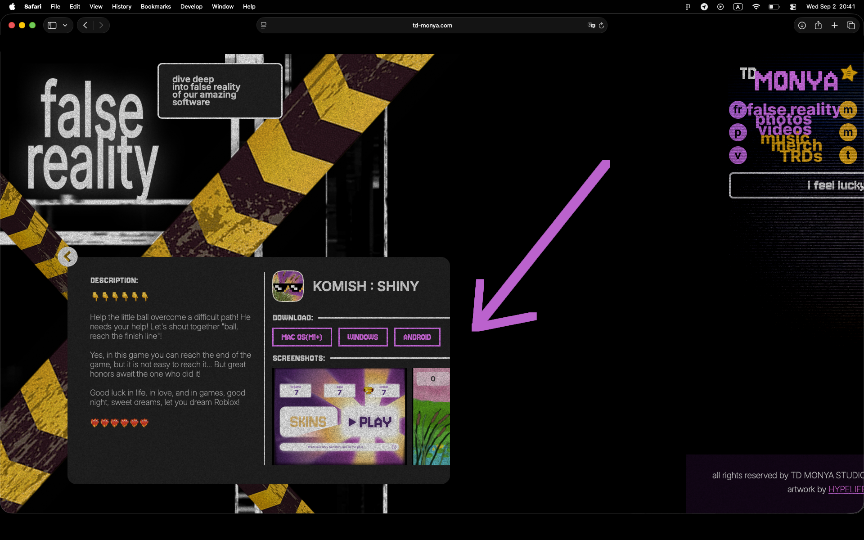Download the MAC OS(M1+) version
This screenshot has height=540, width=864.
(x=302, y=337)
